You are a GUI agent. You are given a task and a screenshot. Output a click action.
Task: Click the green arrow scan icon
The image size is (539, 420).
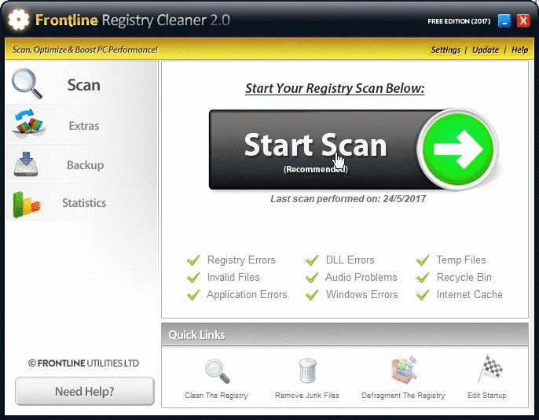[457, 149]
